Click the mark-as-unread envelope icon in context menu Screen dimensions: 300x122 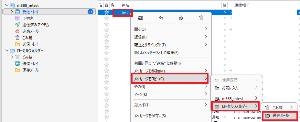140,18
